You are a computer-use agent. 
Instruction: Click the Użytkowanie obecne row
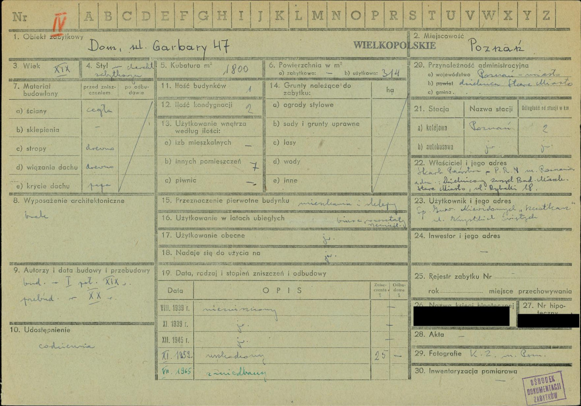pos(282,237)
